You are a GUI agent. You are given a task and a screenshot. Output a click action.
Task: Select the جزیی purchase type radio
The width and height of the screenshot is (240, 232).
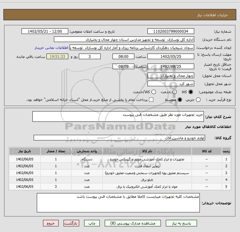pyautogui.click(x=198, y=100)
